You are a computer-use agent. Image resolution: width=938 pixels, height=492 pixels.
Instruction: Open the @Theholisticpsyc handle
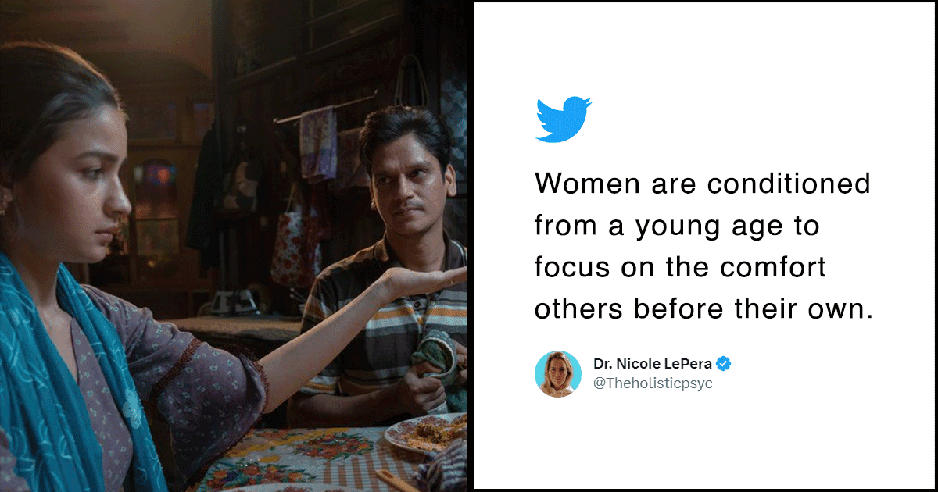coord(653,384)
